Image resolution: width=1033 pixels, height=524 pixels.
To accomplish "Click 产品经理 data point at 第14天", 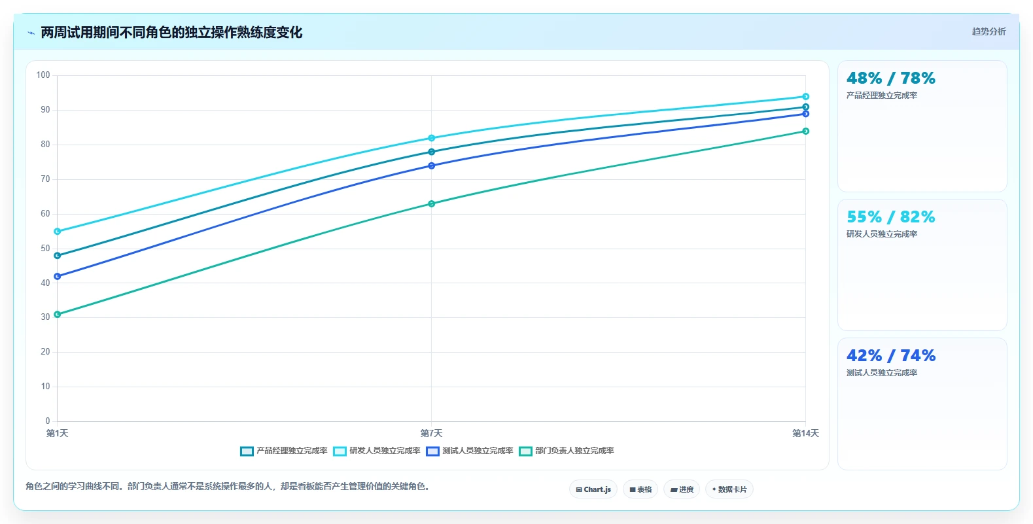I will click(805, 107).
